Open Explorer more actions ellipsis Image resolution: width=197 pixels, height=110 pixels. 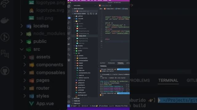(95, 5)
